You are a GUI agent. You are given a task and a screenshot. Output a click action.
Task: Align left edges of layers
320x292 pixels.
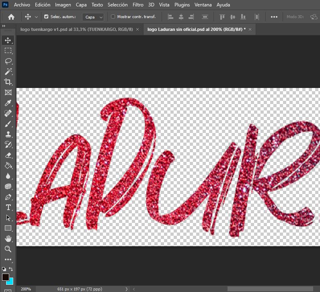170,17
